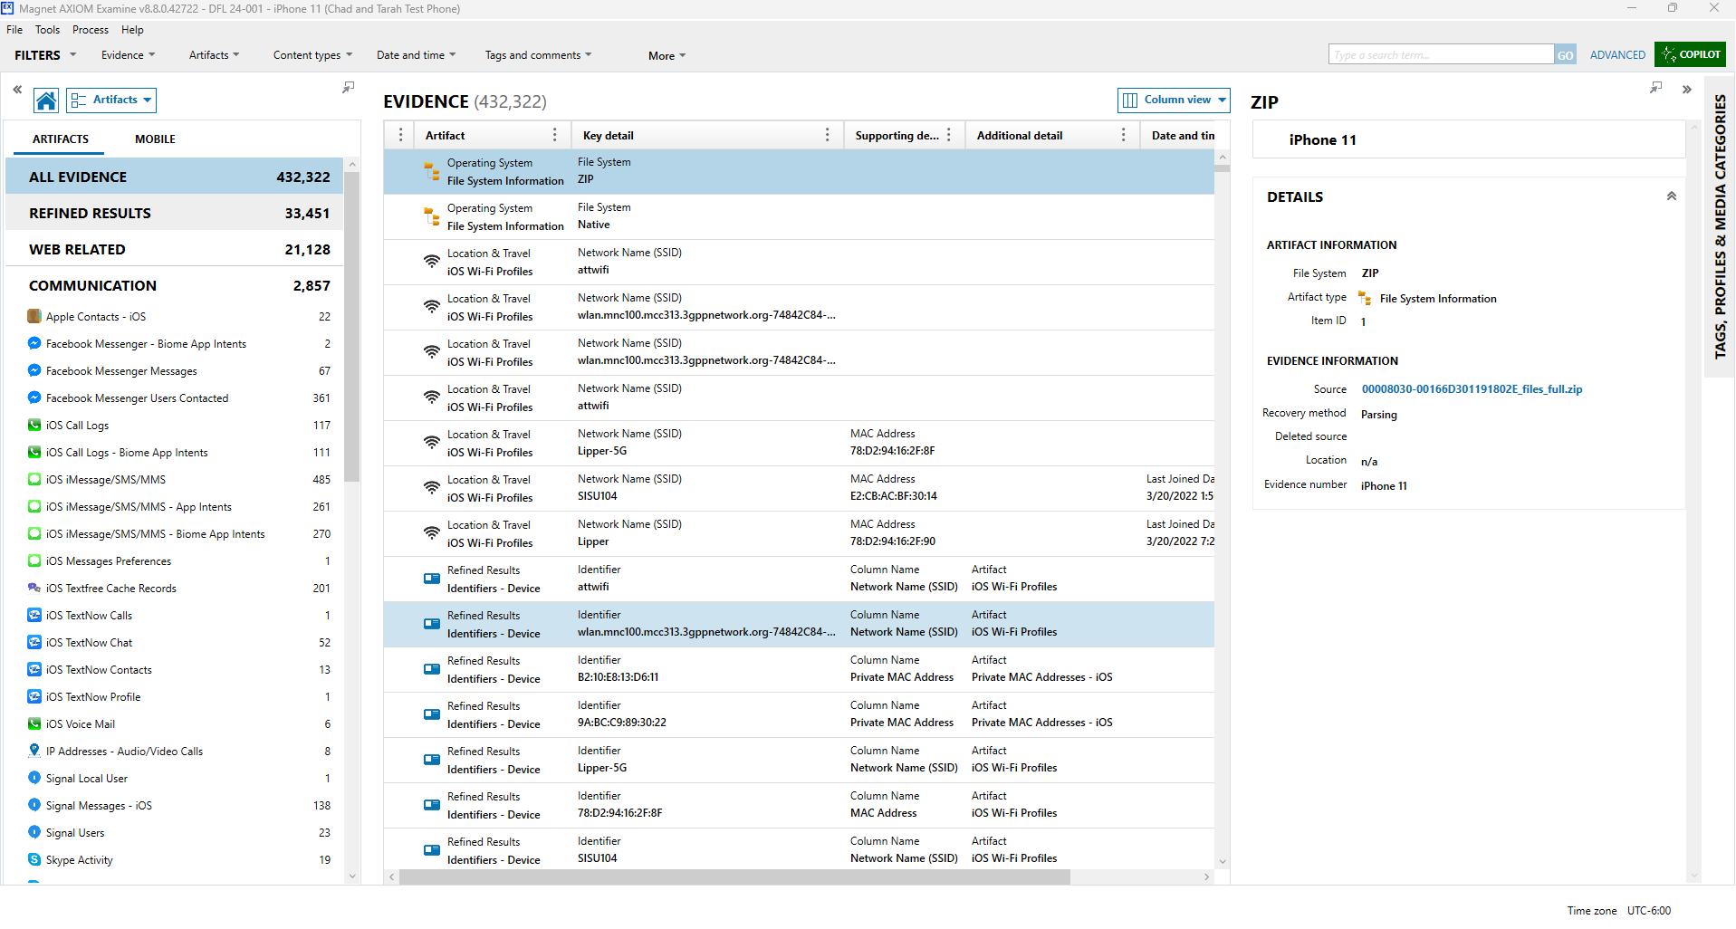Switch to the MOBILE tab
Image resolution: width=1736 pixels, height=929 pixels.
click(x=155, y=139)
